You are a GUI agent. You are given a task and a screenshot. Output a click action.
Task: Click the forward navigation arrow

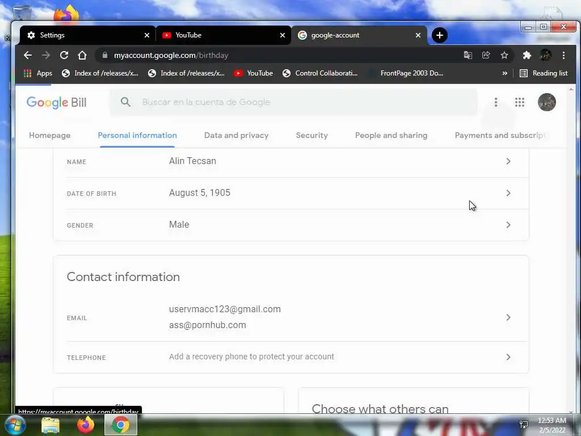46,55
